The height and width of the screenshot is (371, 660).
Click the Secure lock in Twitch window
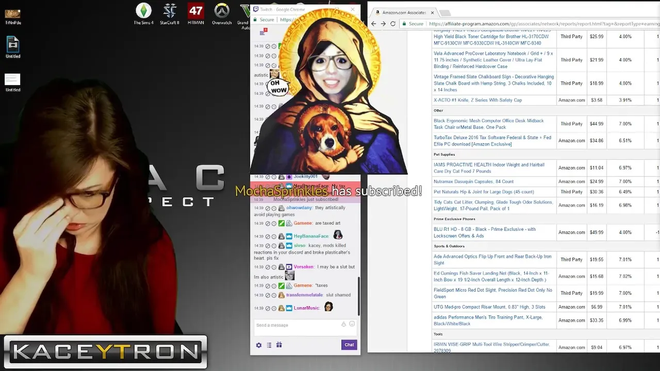(255, 20)
